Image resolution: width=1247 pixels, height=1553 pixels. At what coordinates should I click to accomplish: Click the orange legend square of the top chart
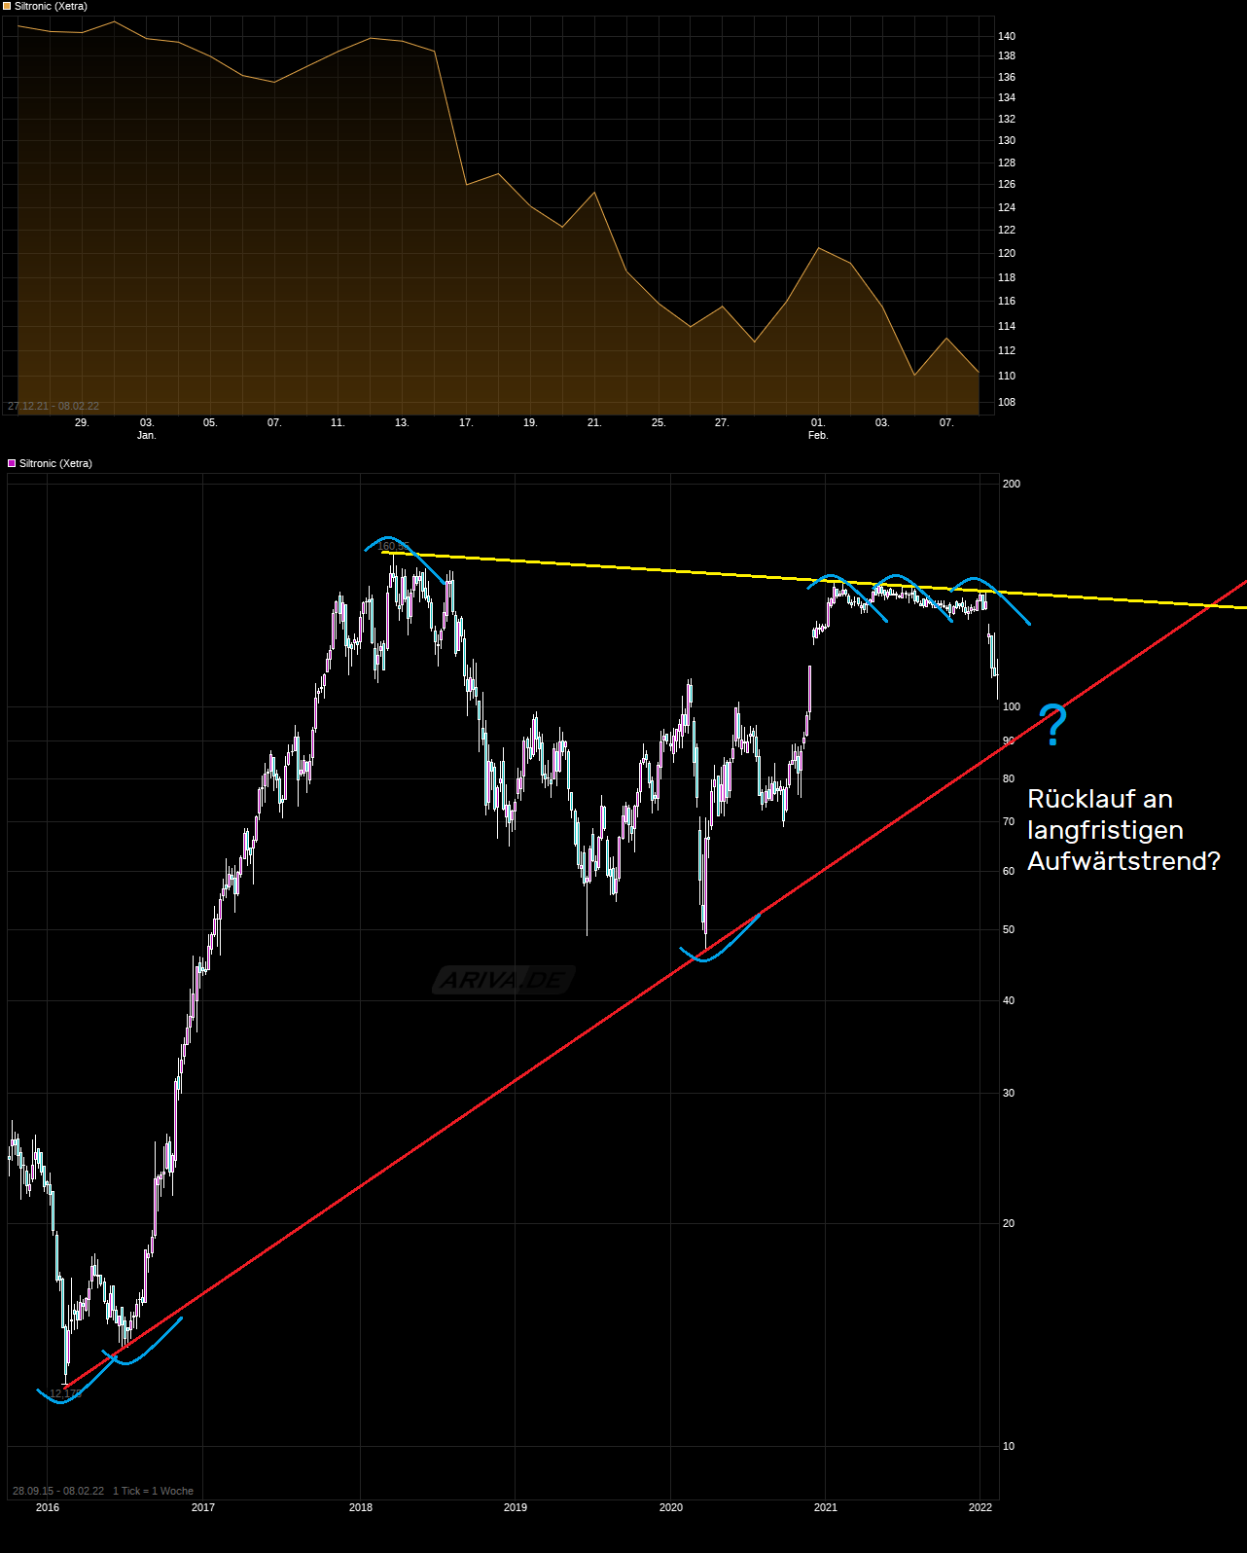pyautogui.click(x=7, y=7)
